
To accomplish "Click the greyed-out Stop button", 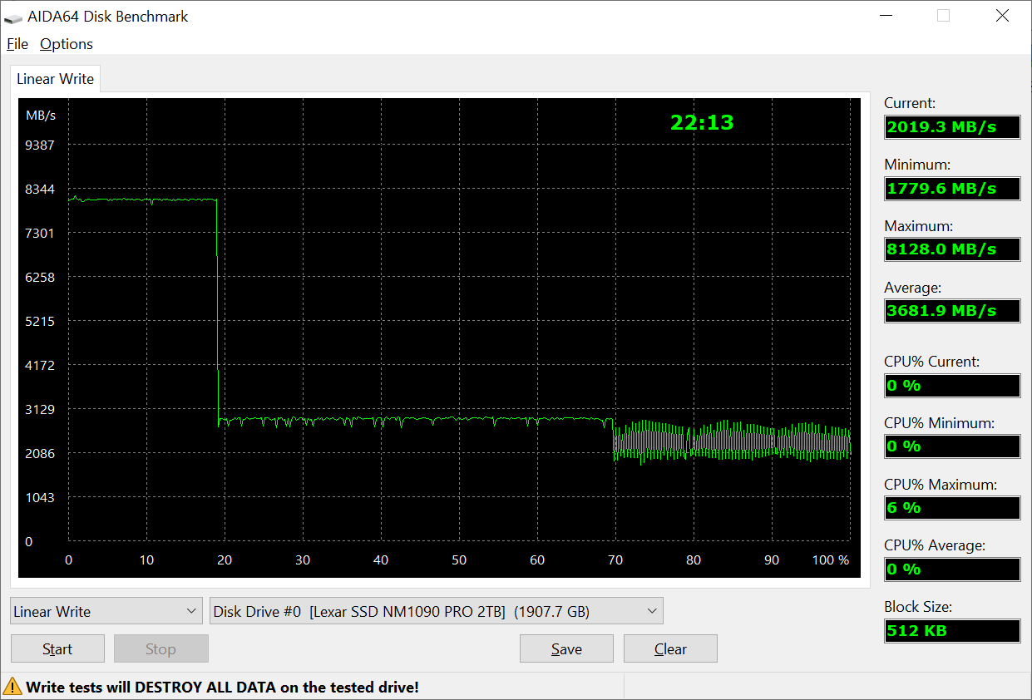I will tap(160, 648).
